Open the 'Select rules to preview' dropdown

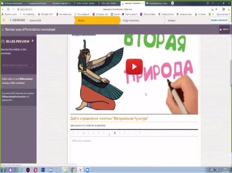click(18, 65)
